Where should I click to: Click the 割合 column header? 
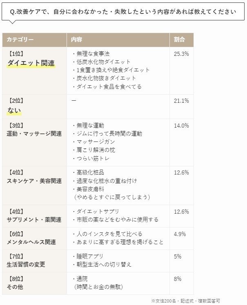pyautogui.click(x=179, y=40)
